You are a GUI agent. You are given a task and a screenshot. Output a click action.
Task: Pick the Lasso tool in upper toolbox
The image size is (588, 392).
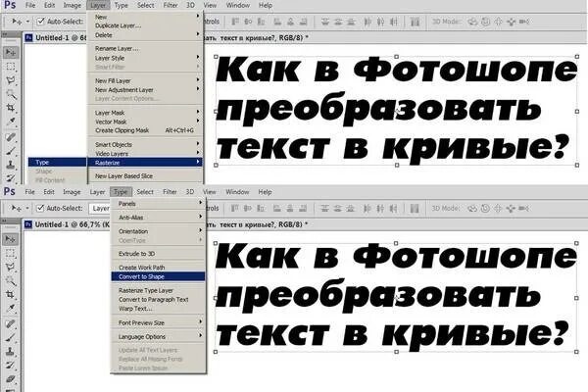pos(11,80)
